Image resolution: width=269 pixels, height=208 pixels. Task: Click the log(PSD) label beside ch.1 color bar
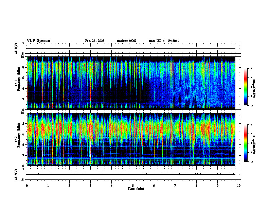[x=254, y=88]
